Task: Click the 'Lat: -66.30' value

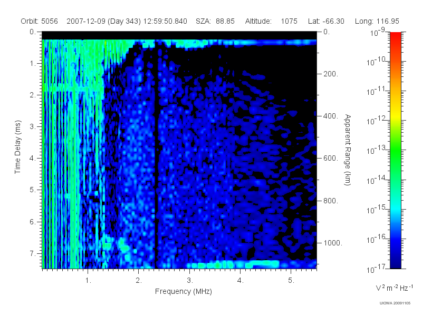Action: (326, 21)
